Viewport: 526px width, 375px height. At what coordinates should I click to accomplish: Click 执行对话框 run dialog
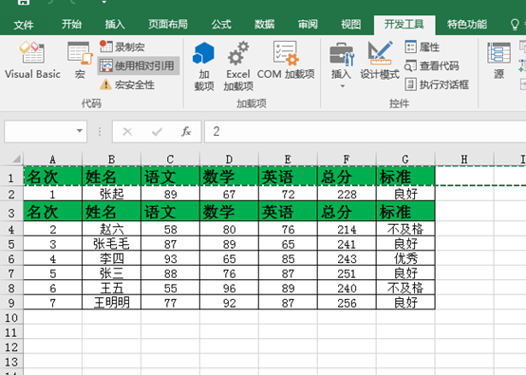click(437, 84)
